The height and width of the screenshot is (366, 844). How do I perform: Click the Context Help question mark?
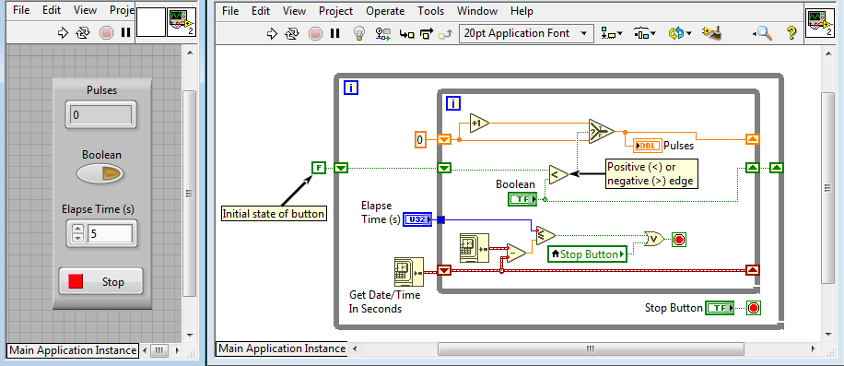coord(791,33)
